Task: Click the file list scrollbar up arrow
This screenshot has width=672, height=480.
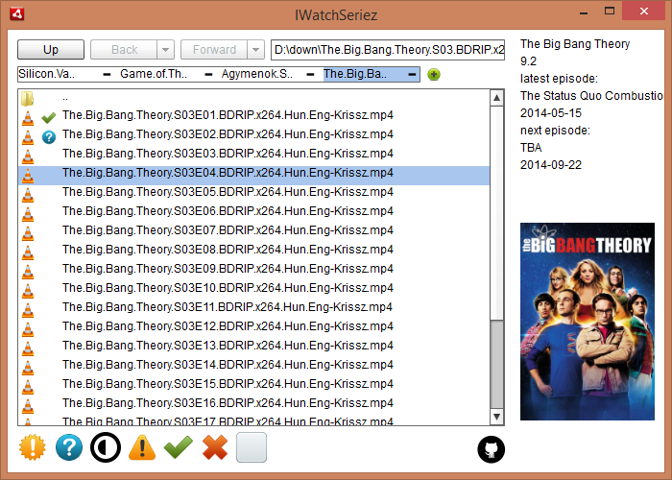Action: pyautogui.click(x=496, y=98)
